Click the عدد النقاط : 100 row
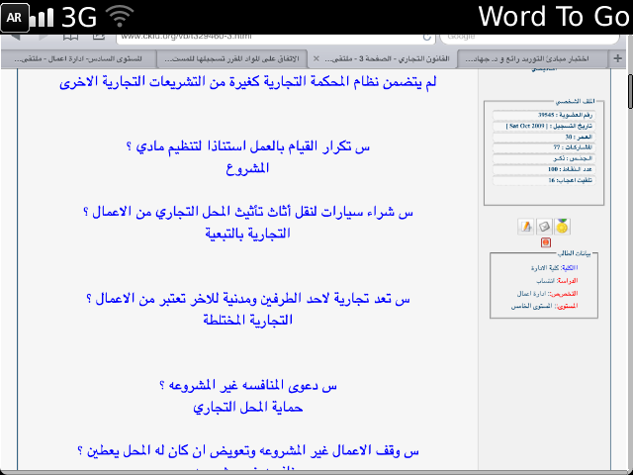Screen dimensions: 633x475 coord(544,169)
